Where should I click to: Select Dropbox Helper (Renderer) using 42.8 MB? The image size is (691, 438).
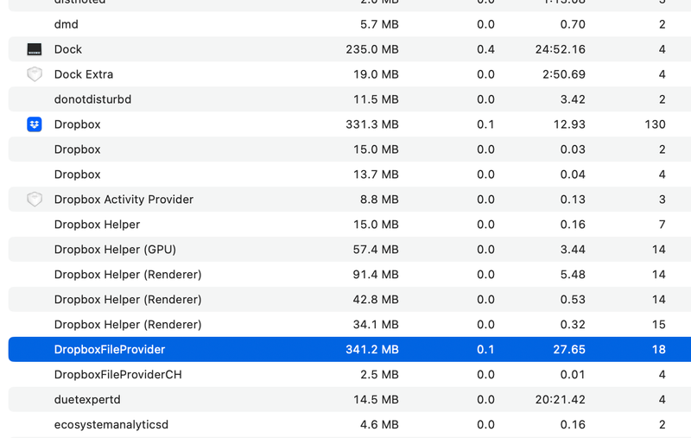tap(350, 299)
